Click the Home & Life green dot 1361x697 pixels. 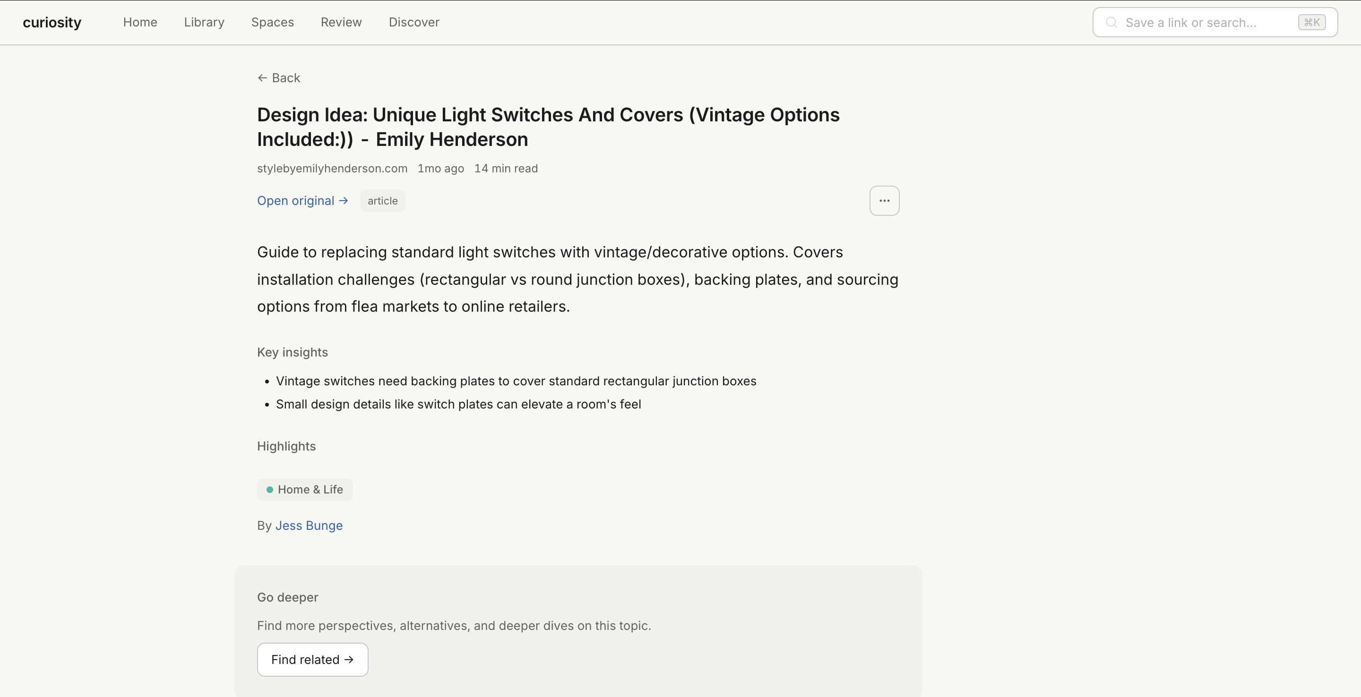[x=269, y=490]
